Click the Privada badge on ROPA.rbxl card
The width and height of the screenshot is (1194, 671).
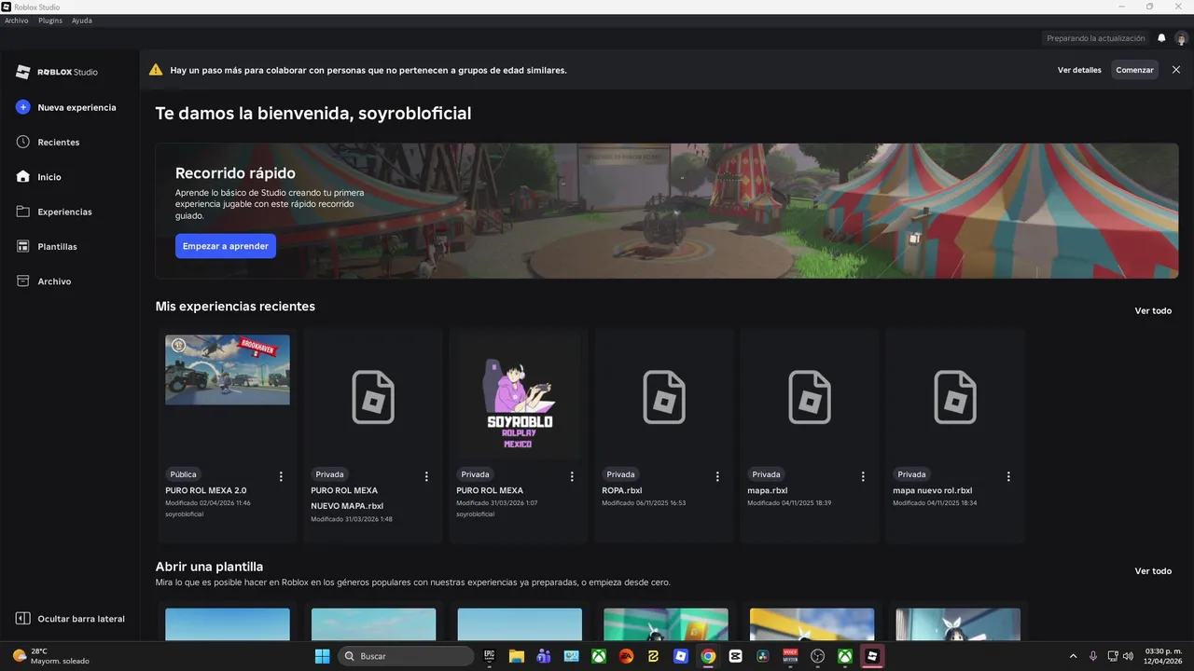tap(620, 474)
